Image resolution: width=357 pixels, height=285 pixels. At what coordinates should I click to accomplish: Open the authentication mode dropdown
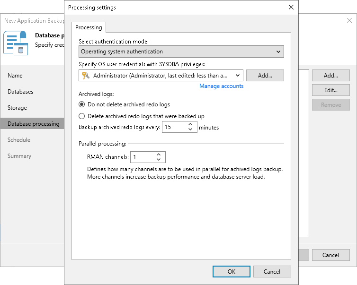tap(181, 52)
